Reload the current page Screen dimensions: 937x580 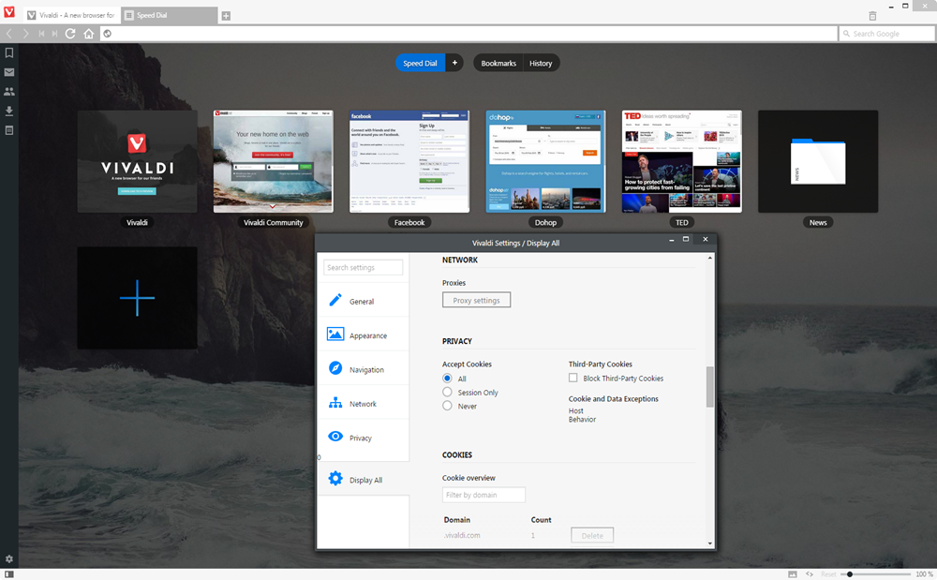pyautogui.click(x=70, y=34)
